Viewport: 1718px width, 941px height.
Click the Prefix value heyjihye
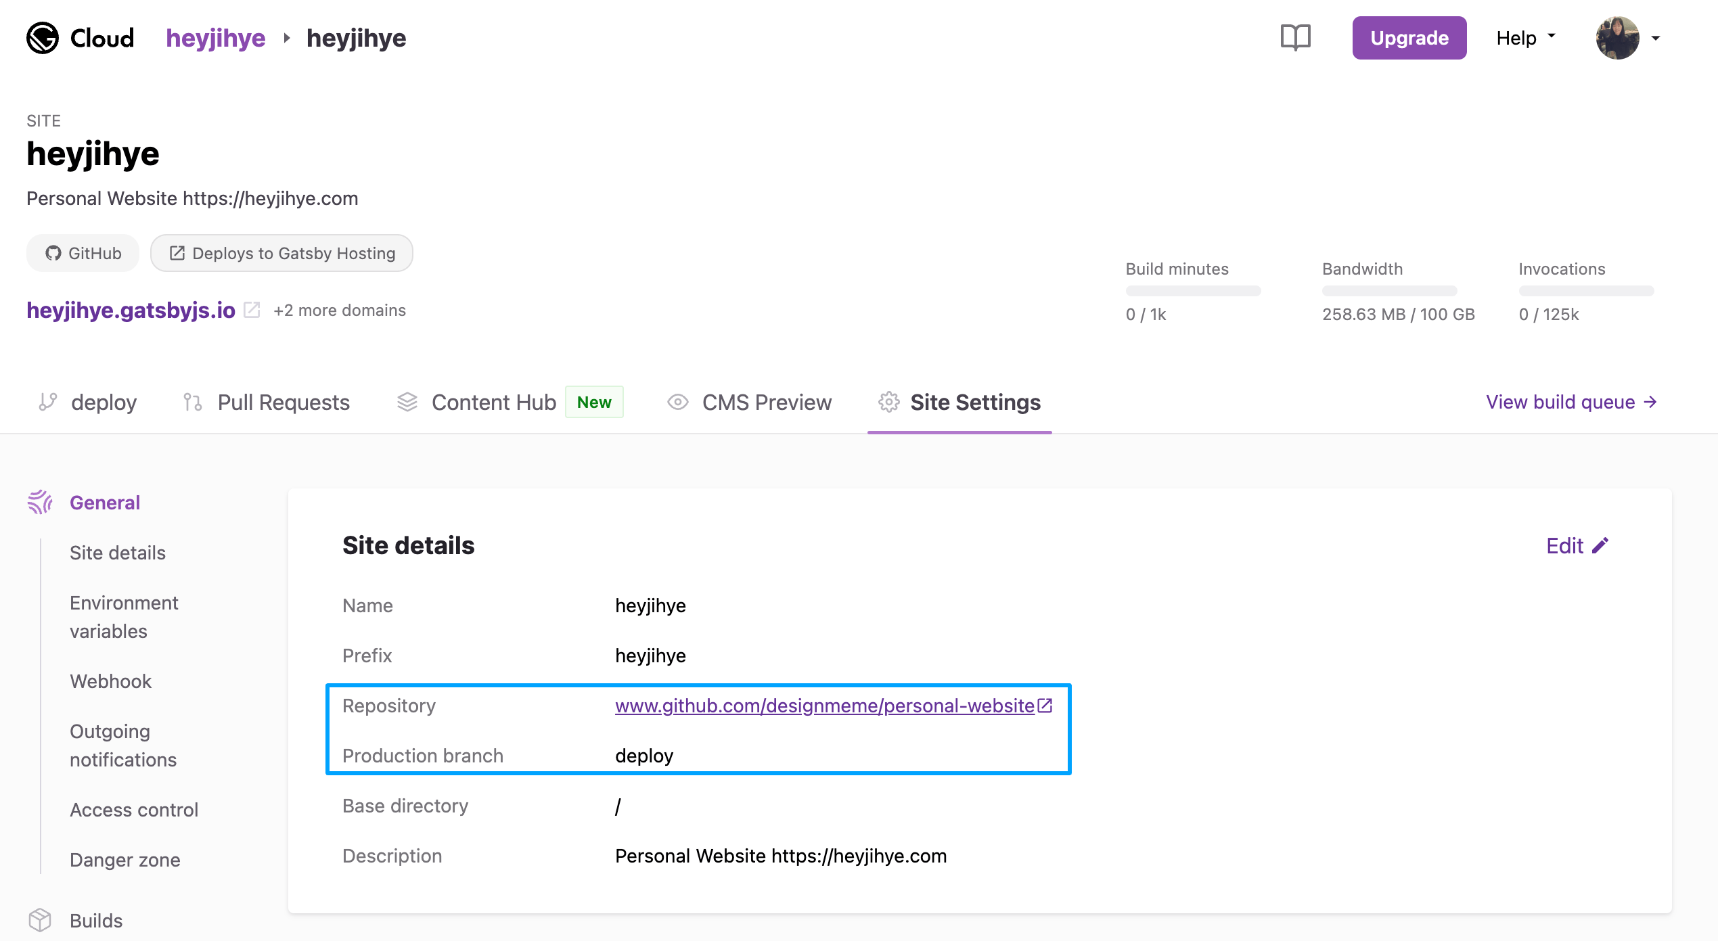[650, 656]
